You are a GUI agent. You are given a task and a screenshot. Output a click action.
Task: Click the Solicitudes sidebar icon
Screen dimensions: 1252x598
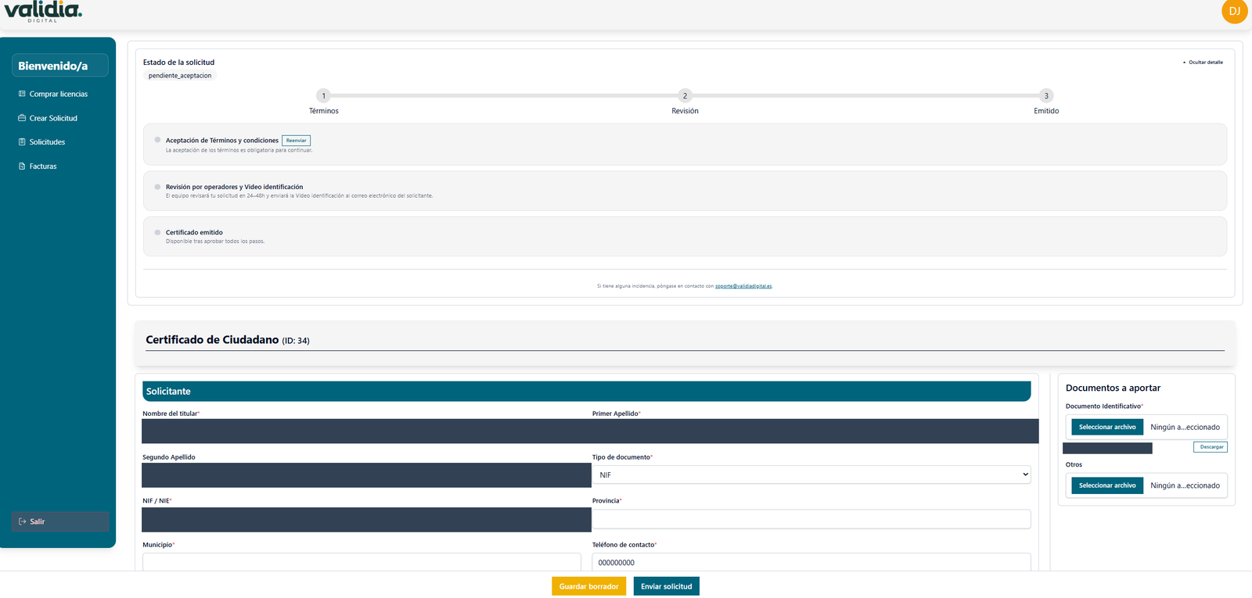pos(22,142)
